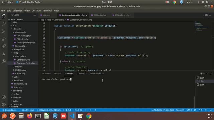This screenshot has height=120, width=214.
Task: Open the File menu
Action: [x=3, y=11]
